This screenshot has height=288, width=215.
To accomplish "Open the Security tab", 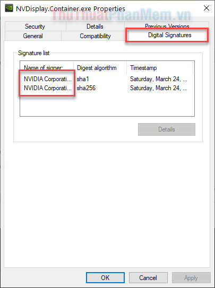I will [35, 27].
